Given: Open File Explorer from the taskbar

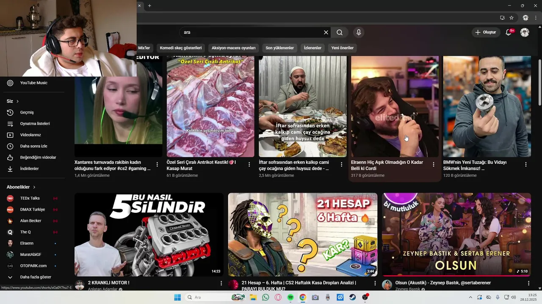Looking at the screenshot, I should 253,297.
